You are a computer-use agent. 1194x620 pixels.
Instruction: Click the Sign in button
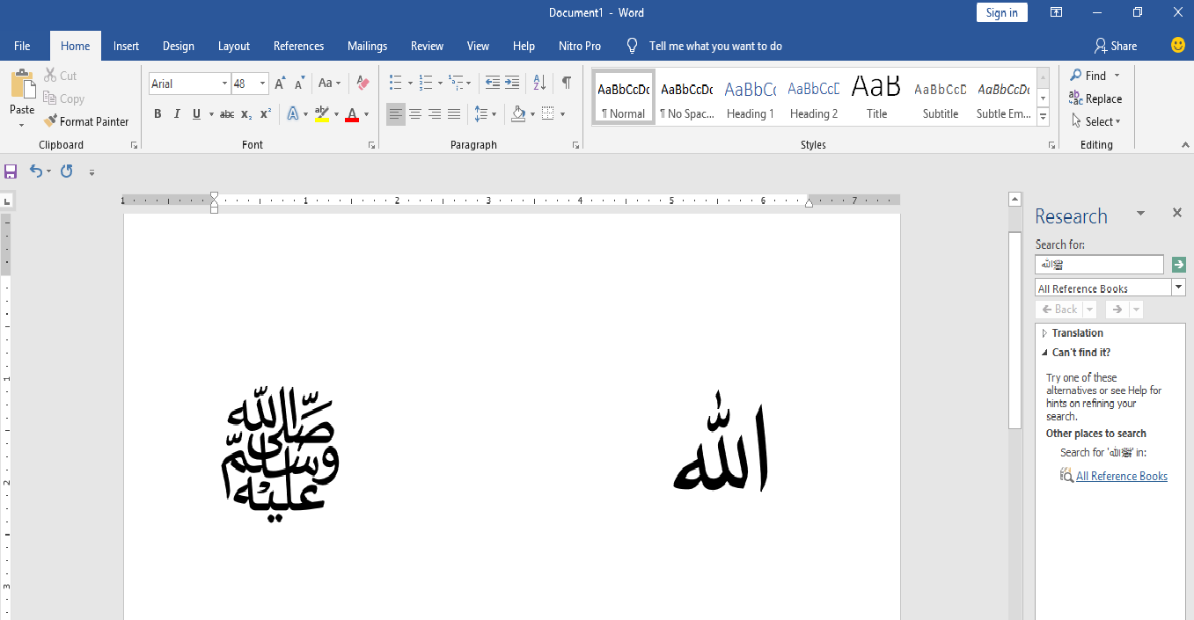[x=1001, y=12]
